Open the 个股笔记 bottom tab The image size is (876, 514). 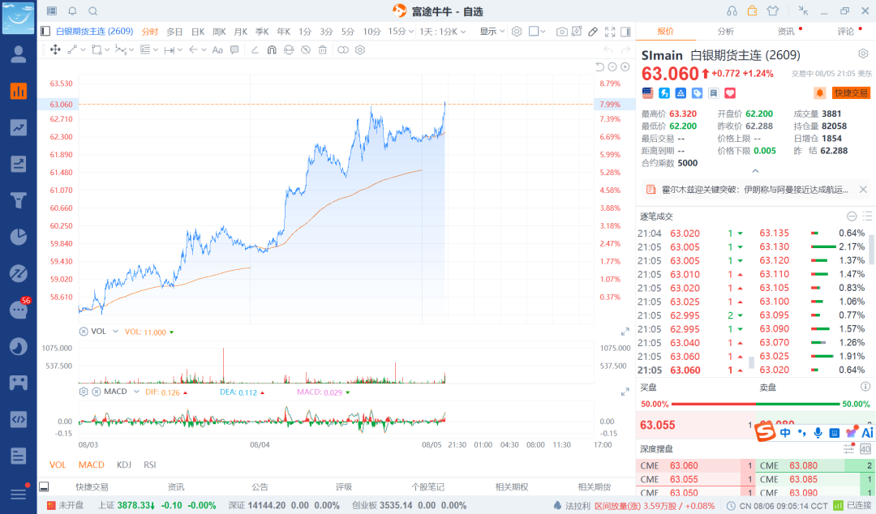(x=428, y=487)
